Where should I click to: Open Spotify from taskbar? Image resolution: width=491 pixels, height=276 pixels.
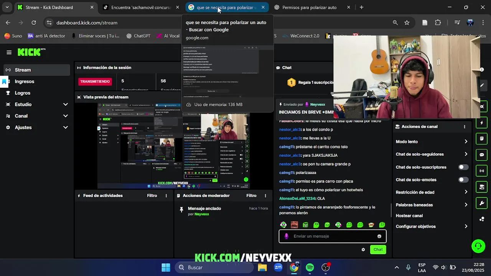(310, 267)
